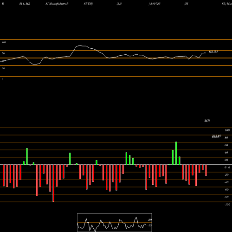Click the 'MR' label above the histogram
The width and height of the screenshot is (232, 232).
click(x=207, y=121)
